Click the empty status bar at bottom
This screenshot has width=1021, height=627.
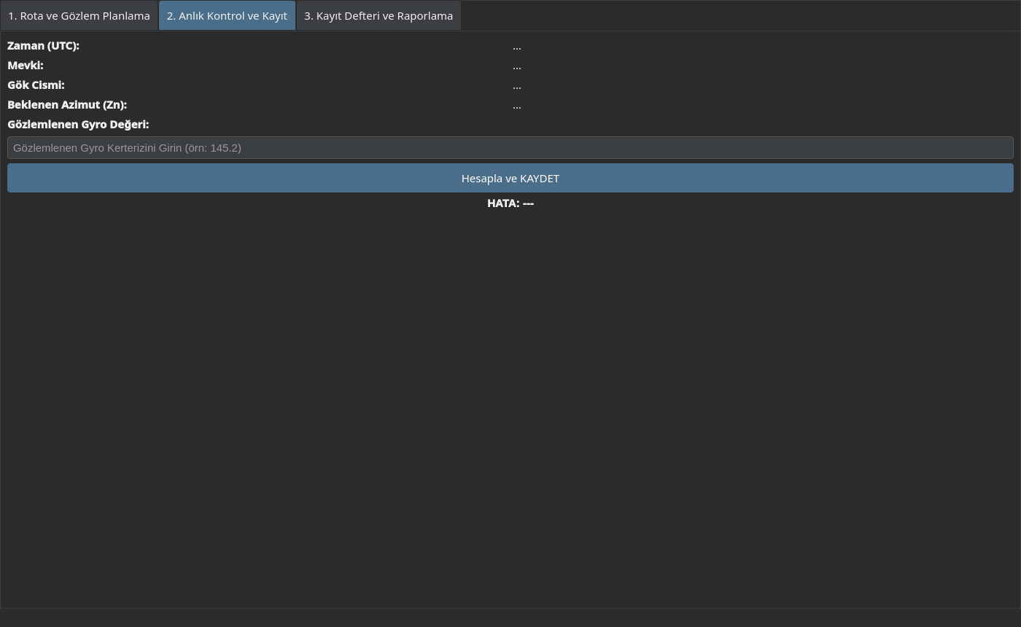(x=510, y=618)
